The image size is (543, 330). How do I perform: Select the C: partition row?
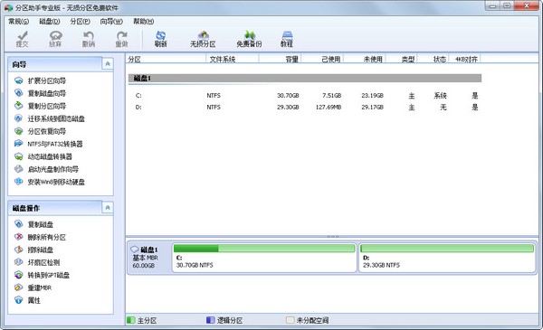[x=305, y=96]
